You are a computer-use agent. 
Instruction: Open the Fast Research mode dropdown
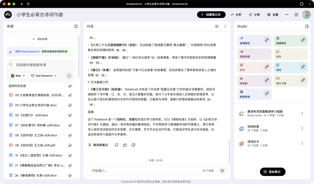44,76
